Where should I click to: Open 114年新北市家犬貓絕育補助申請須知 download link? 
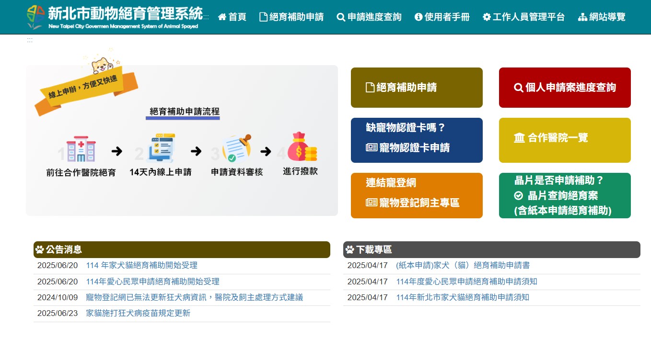tap(462, 297)
